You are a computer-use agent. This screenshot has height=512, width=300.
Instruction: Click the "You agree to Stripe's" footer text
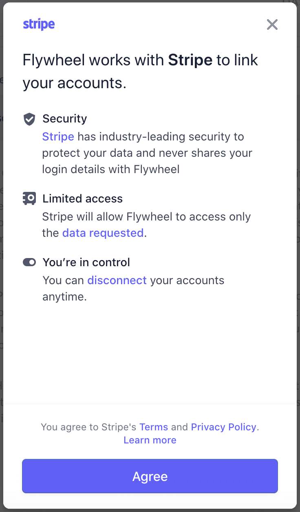pos(88,427)
